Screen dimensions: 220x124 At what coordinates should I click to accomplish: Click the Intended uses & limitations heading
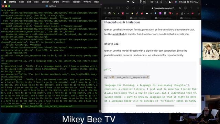pyautogui.click(x=122, y=22)
